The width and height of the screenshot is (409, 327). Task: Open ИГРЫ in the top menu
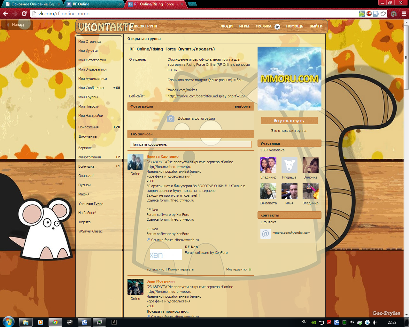point(244,26)
